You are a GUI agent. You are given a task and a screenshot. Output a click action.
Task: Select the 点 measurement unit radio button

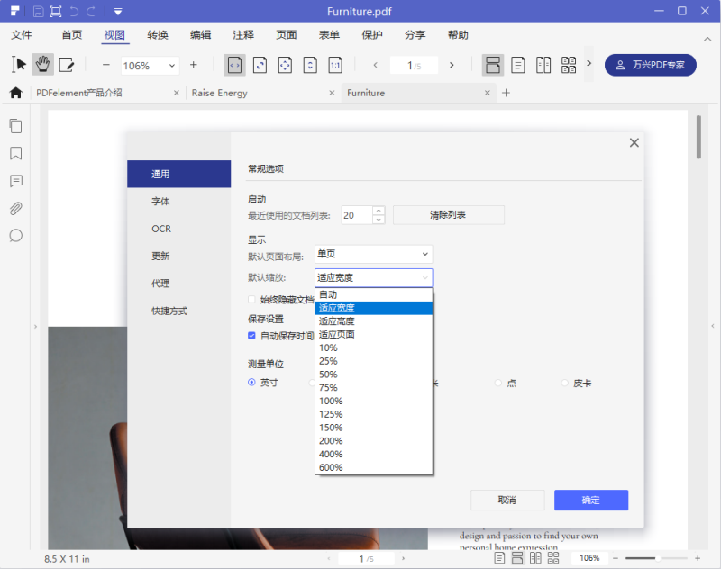[x=499, y=383]
